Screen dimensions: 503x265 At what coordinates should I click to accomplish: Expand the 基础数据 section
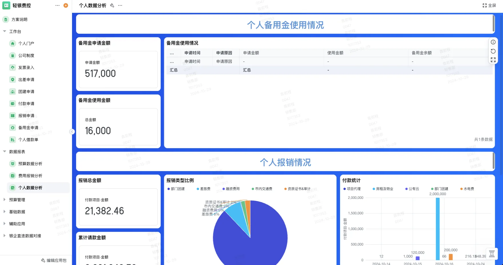click(x=17, y=211)
